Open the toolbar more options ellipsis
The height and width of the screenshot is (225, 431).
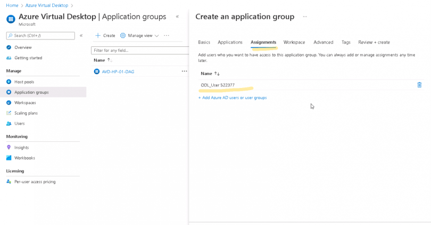pyautogui.click(x=167, y=36)
